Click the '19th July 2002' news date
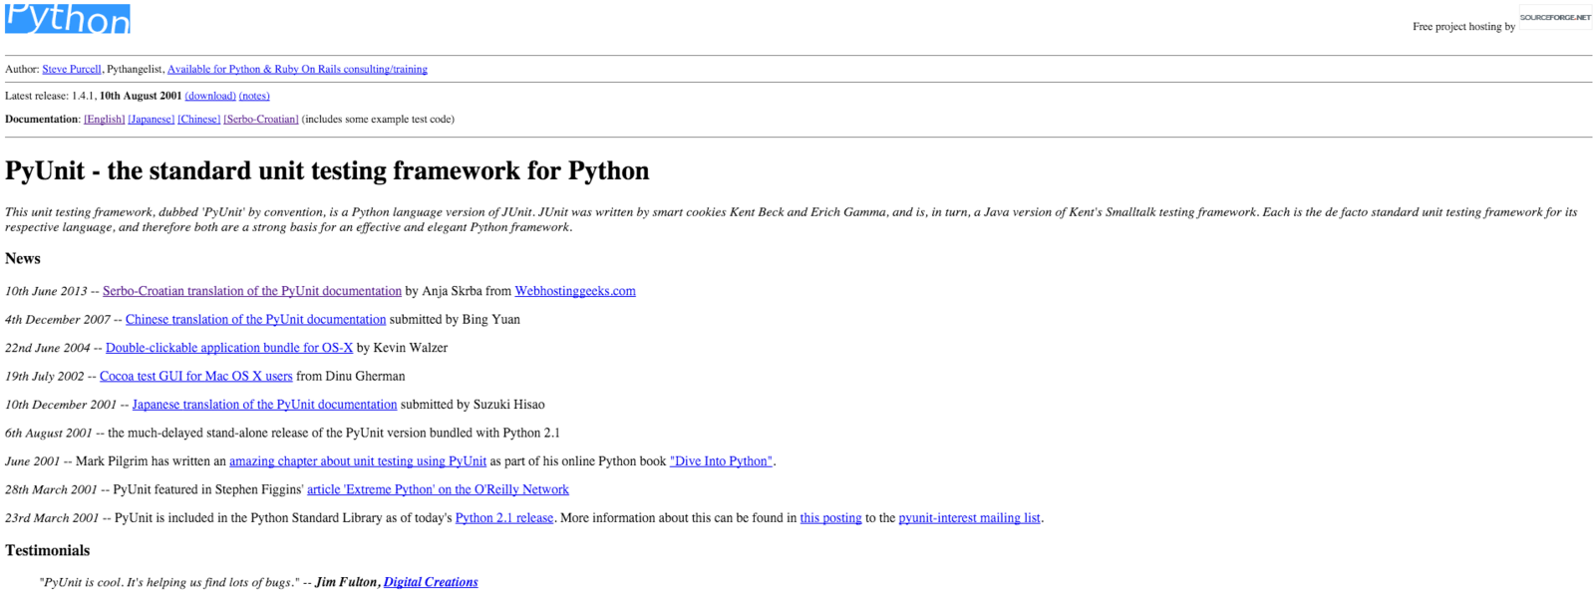Screen dimensions: 1595x593 [45, 376]
